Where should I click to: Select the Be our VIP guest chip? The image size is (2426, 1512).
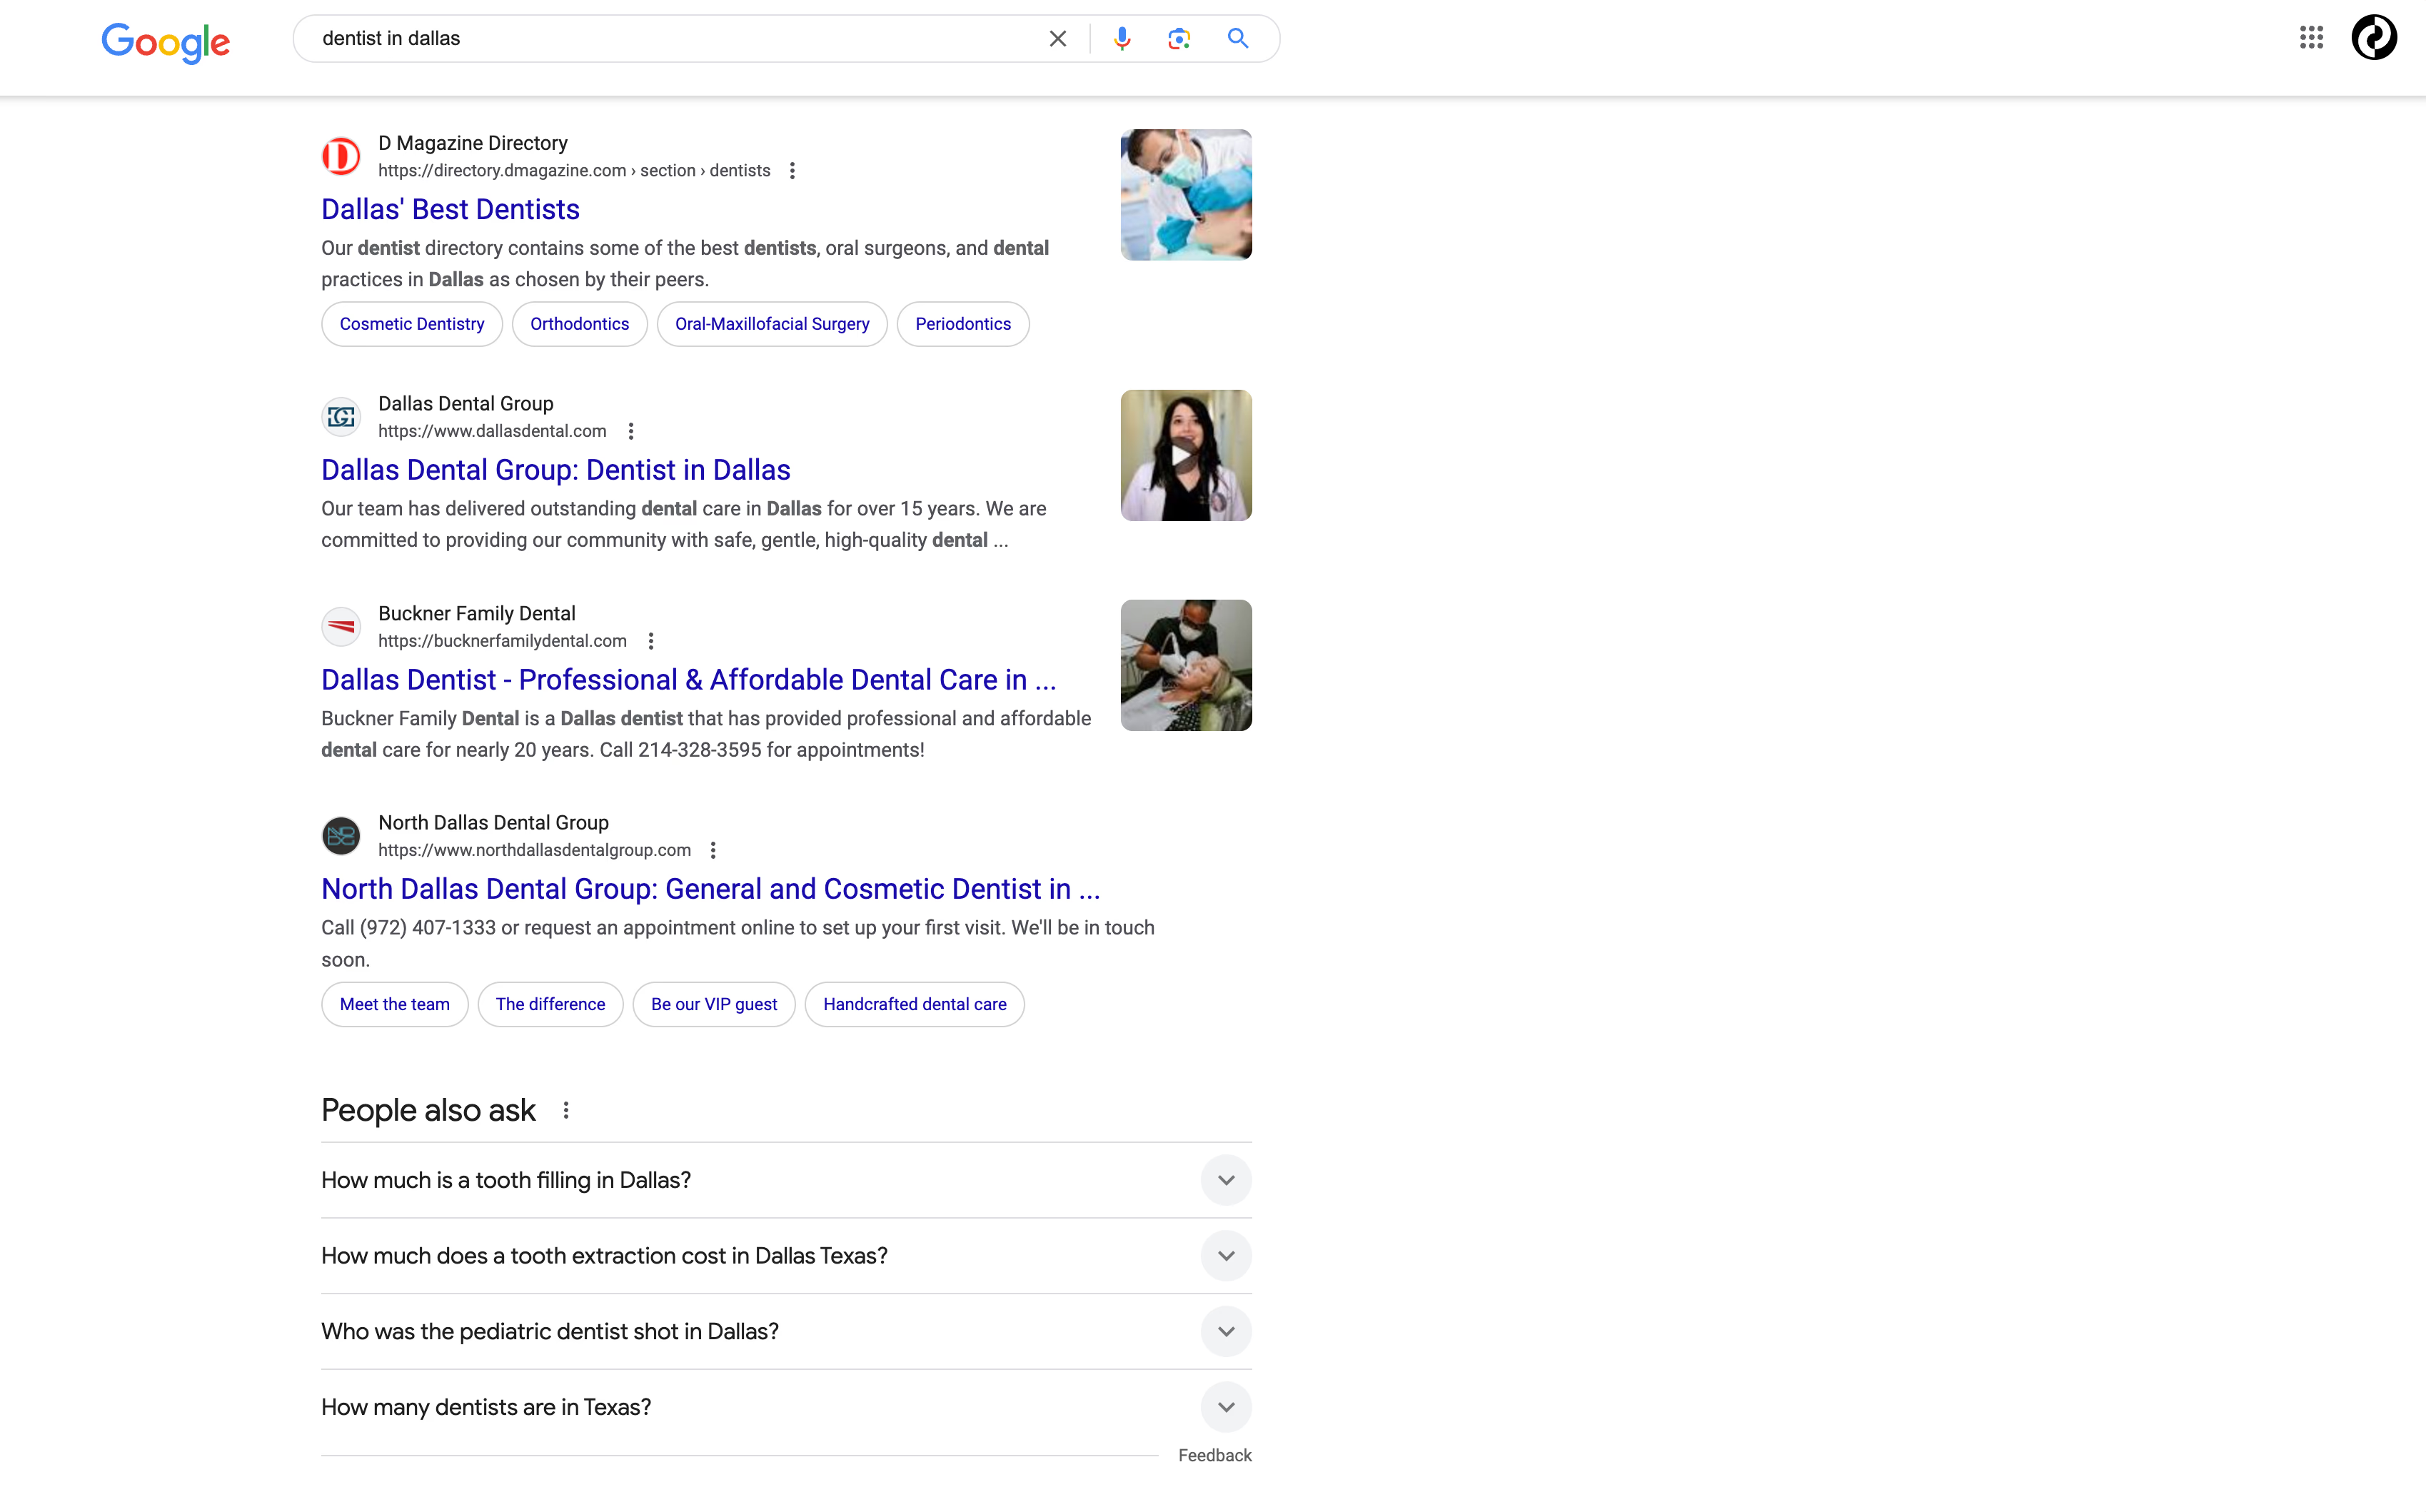click(x=714, y=1004)
